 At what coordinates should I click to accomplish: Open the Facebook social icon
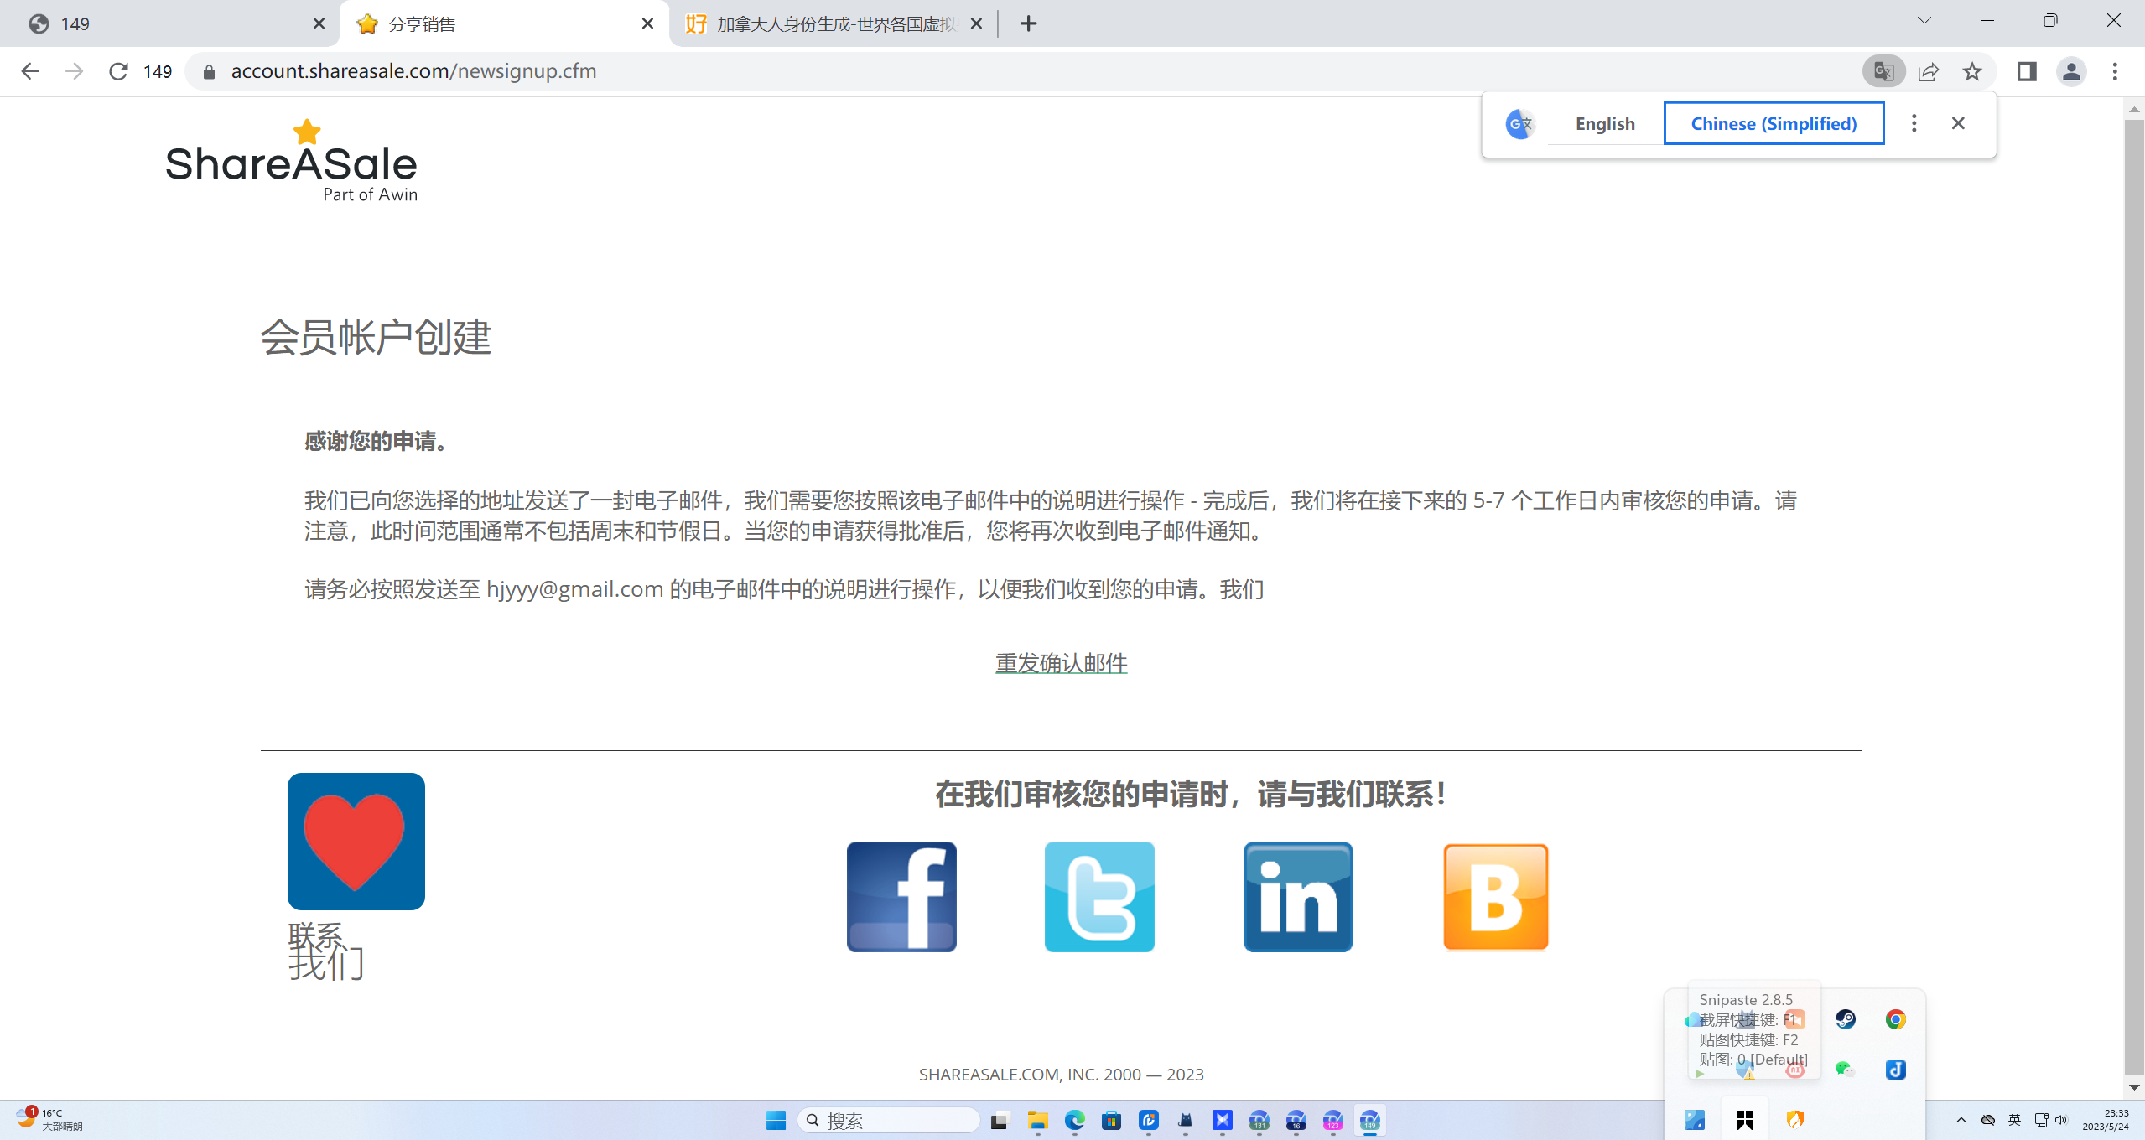[901, 895]
